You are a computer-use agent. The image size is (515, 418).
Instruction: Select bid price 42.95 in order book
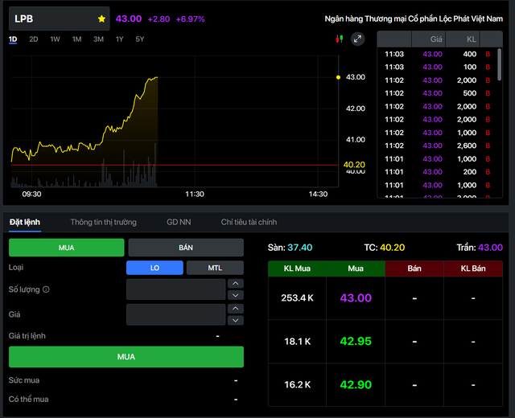pyautogui.click(x=356, y=341)
